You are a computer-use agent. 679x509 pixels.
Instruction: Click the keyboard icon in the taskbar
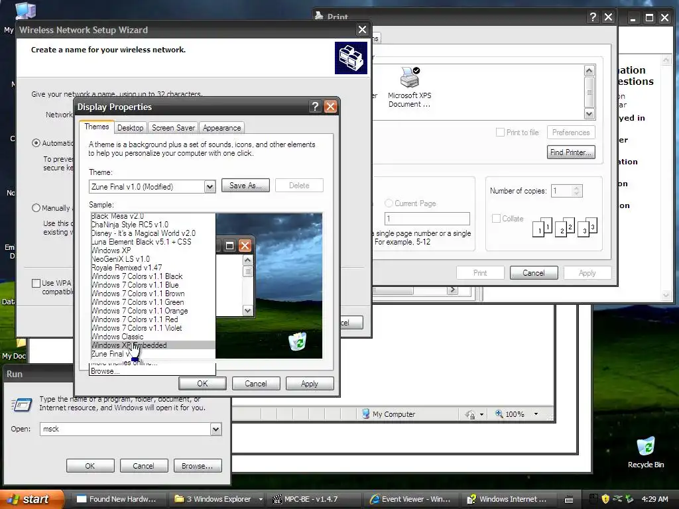coord(569,500)
